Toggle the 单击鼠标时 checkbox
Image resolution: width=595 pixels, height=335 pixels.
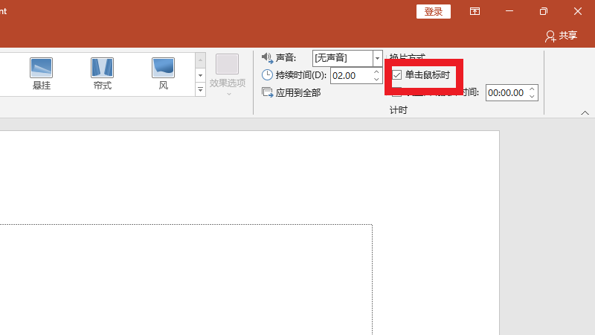397,75
